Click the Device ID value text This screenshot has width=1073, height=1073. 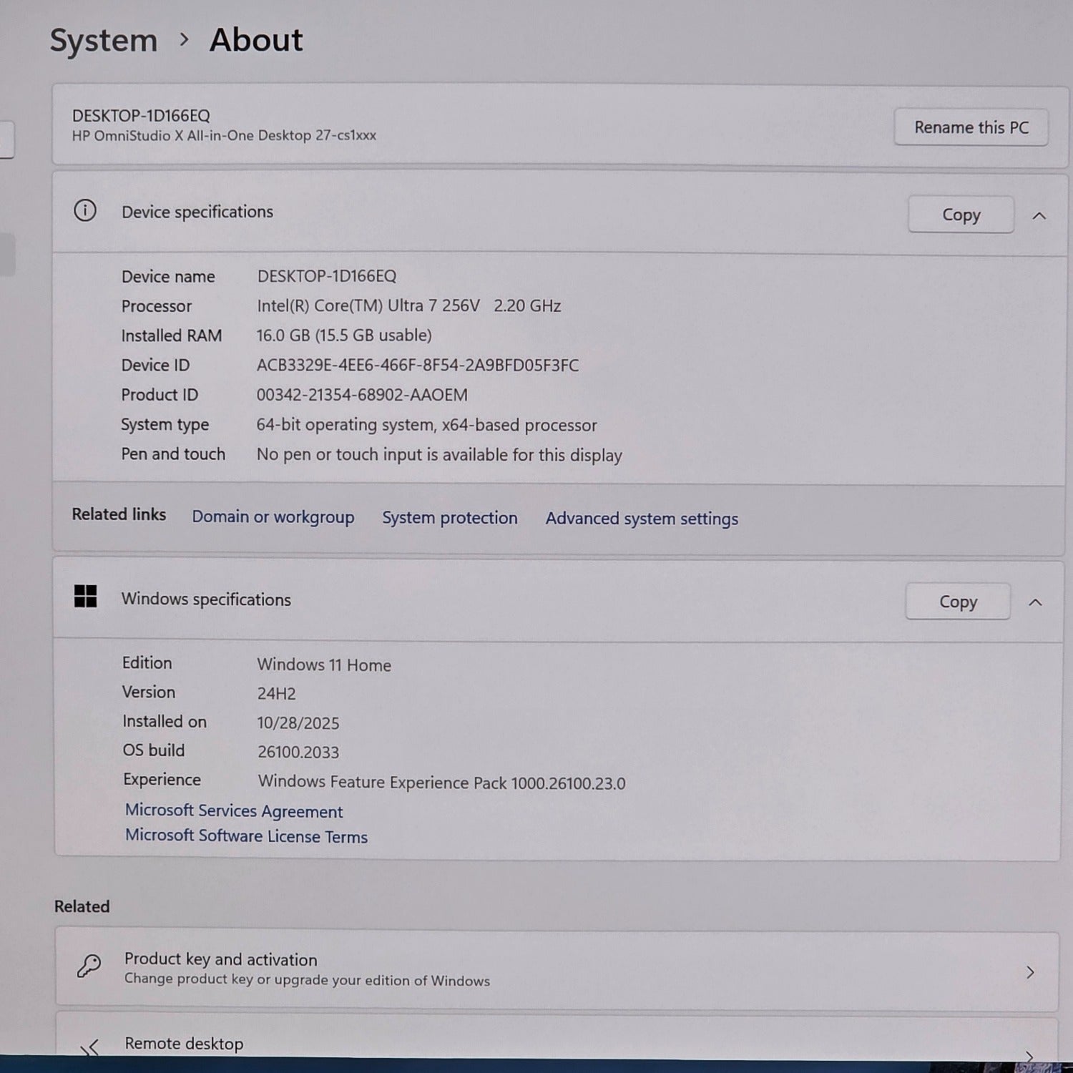[418, 366]
